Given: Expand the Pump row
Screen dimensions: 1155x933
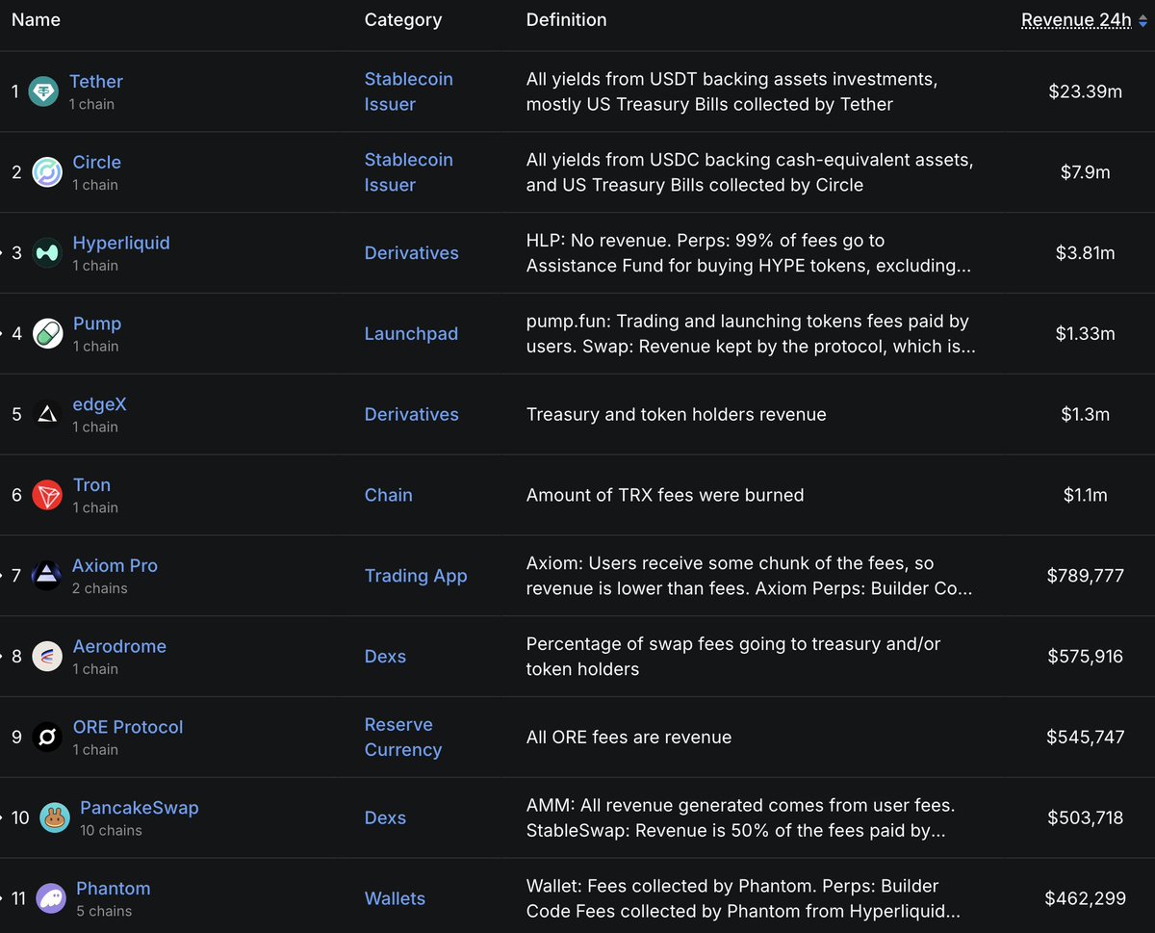Looking at the screenshot, I should pyautogui.click(x=3, y=334).
